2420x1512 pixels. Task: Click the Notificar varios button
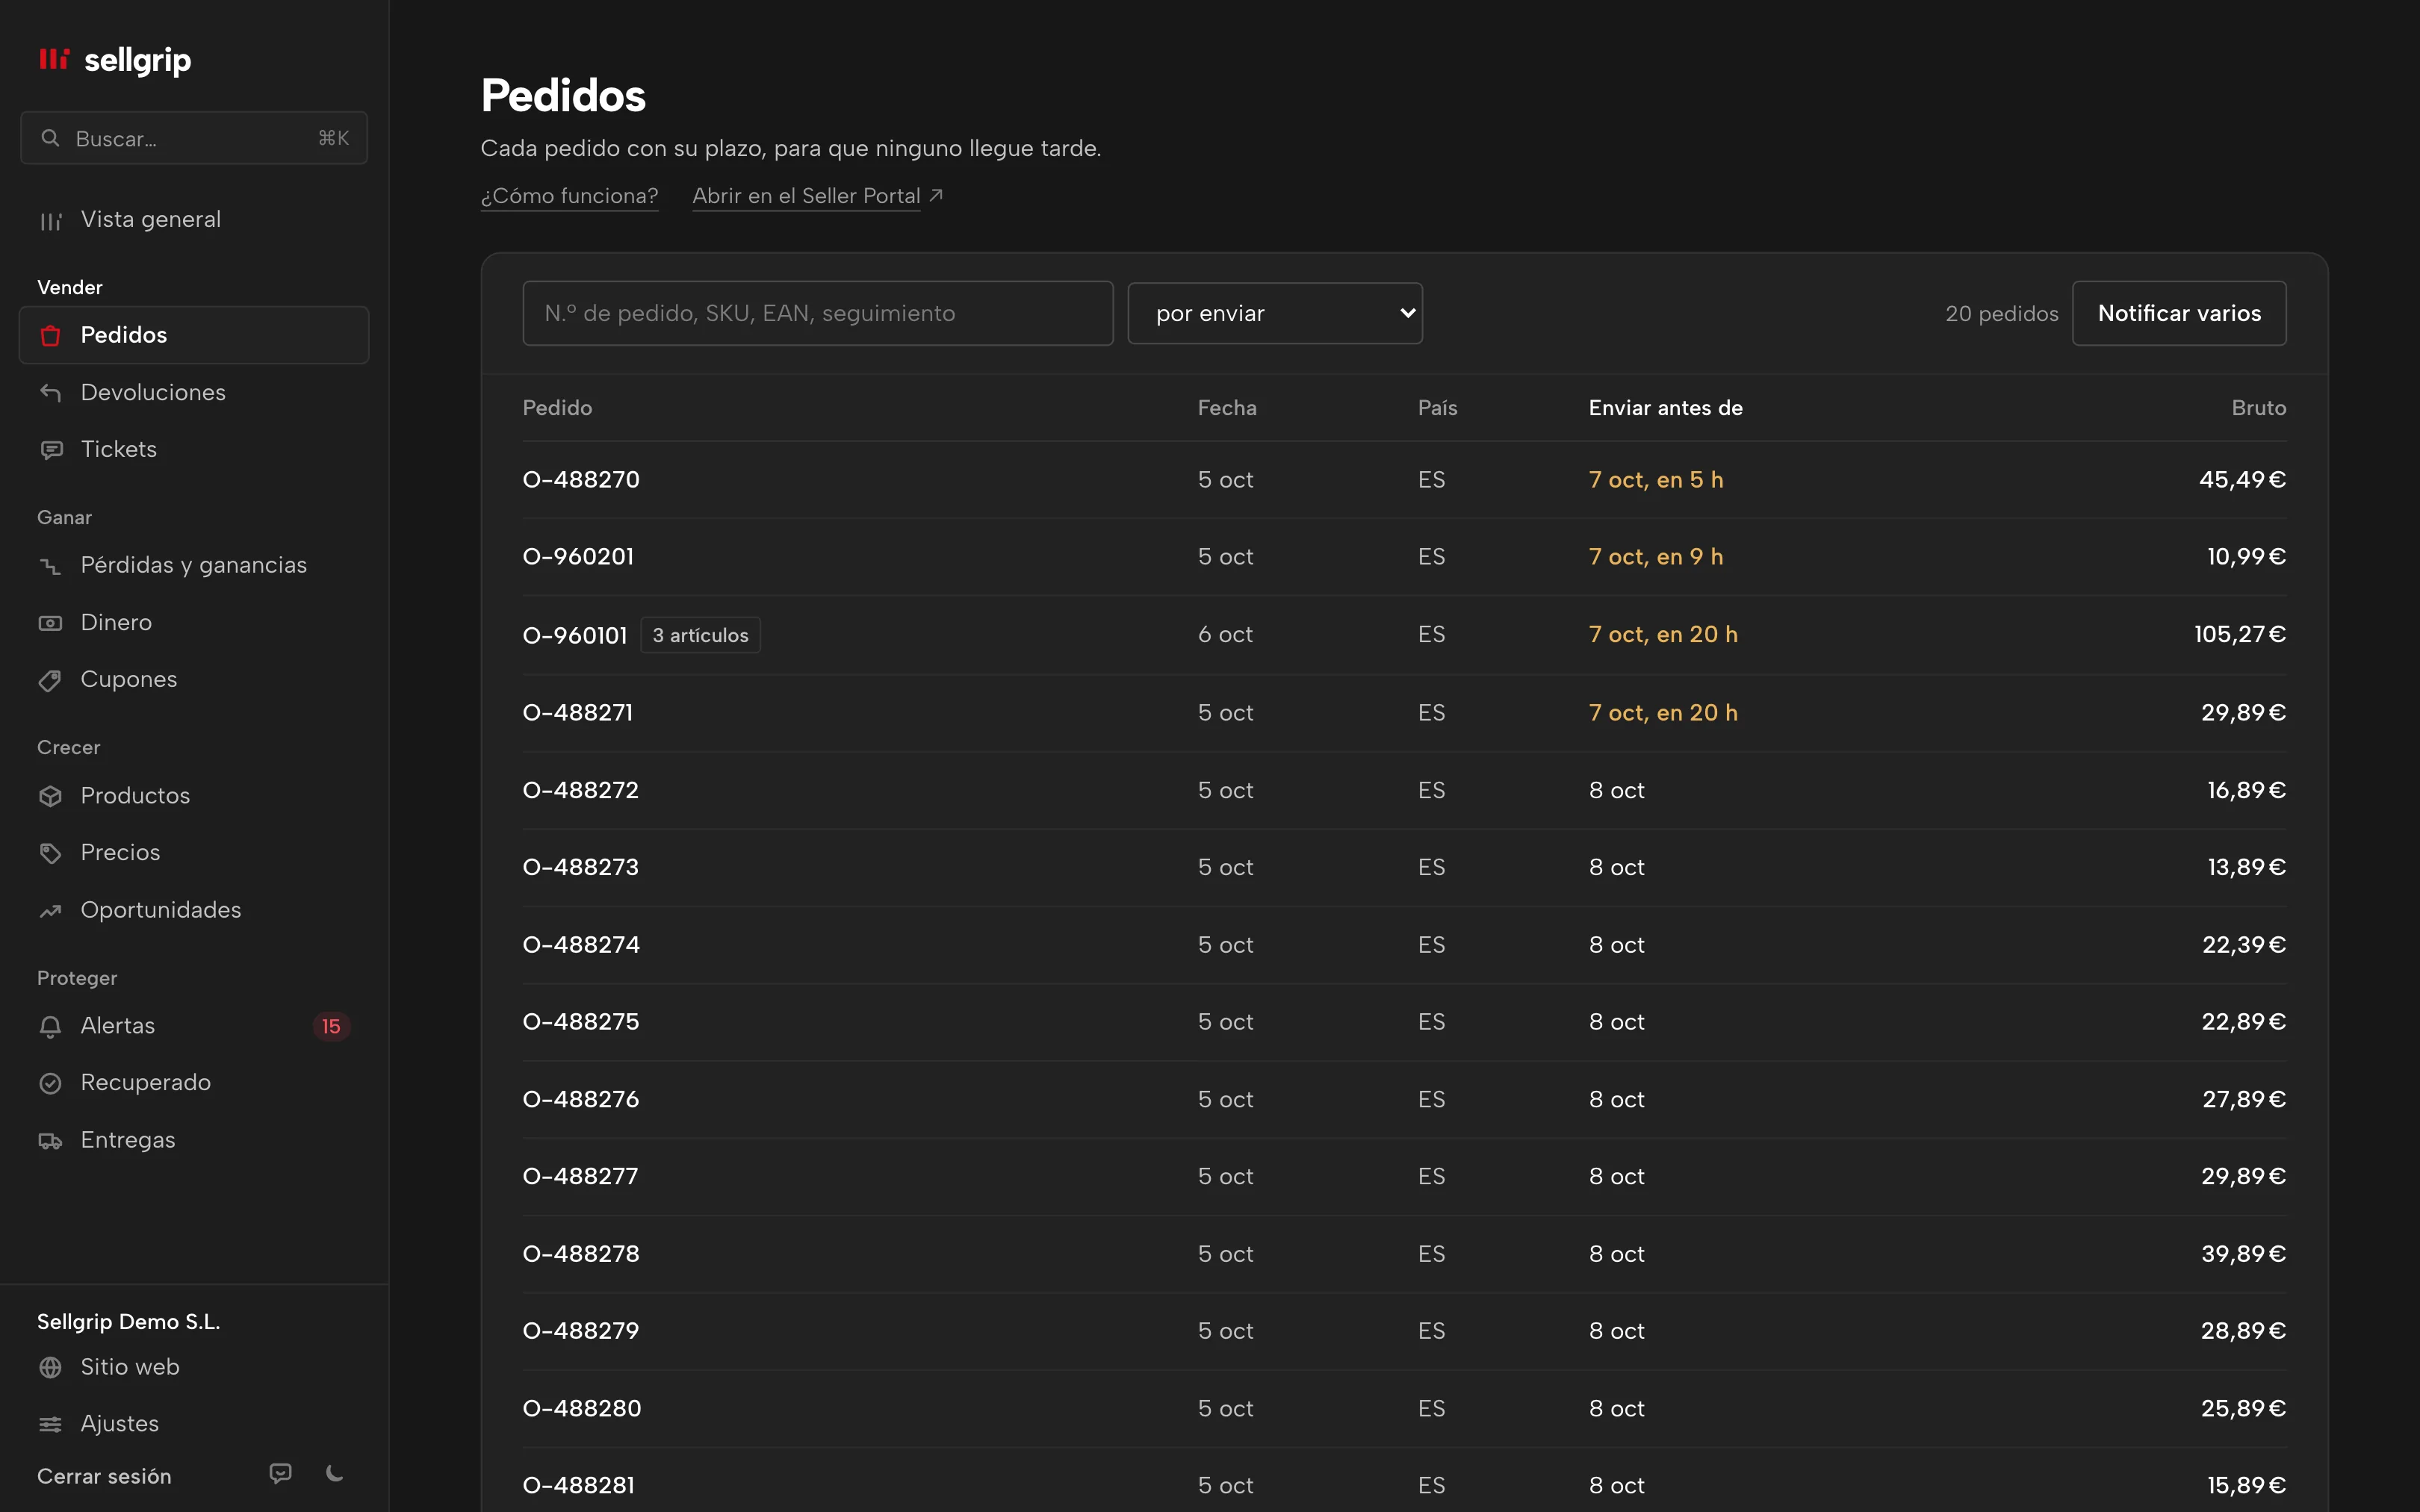[2179, 313]
